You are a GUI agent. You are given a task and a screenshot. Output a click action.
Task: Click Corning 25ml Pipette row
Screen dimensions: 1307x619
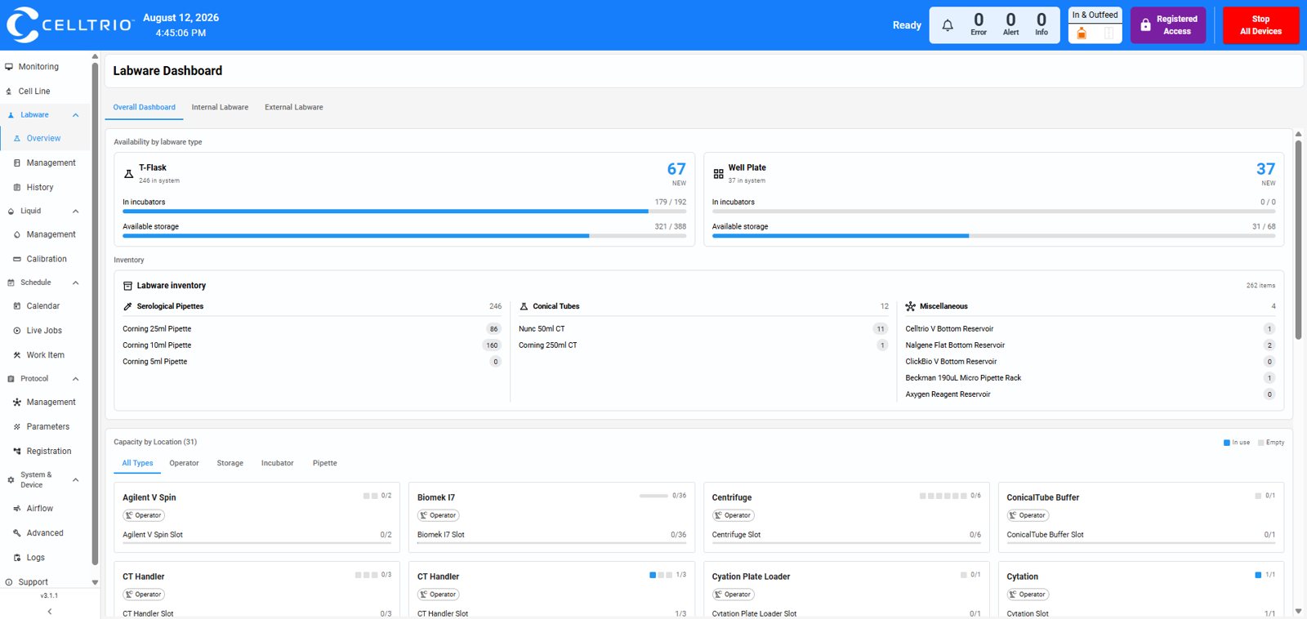312,329
